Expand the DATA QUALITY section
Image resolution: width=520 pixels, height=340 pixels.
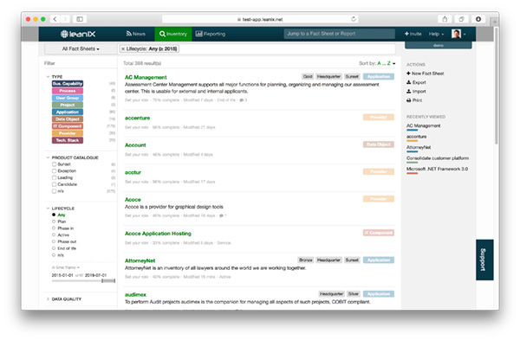(48, 299)
